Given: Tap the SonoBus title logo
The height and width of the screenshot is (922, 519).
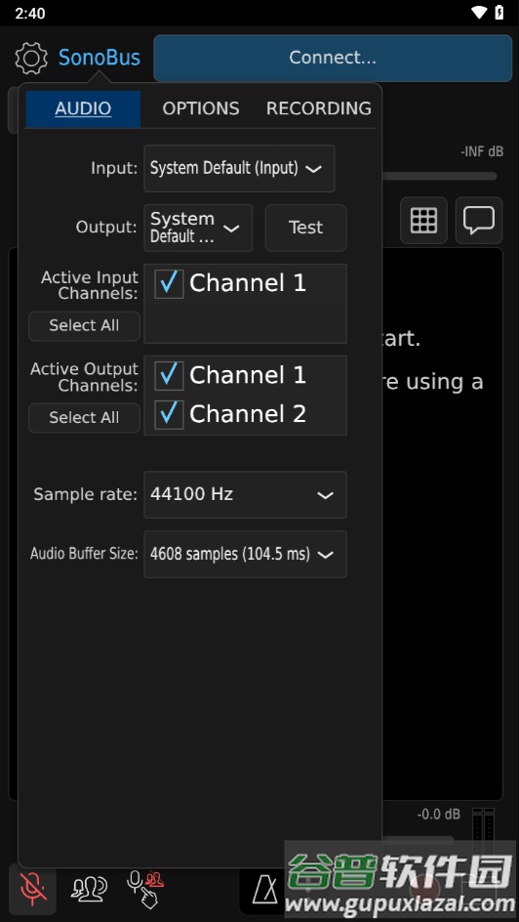Looking at the screenshot, I should (x=100, y=58).
